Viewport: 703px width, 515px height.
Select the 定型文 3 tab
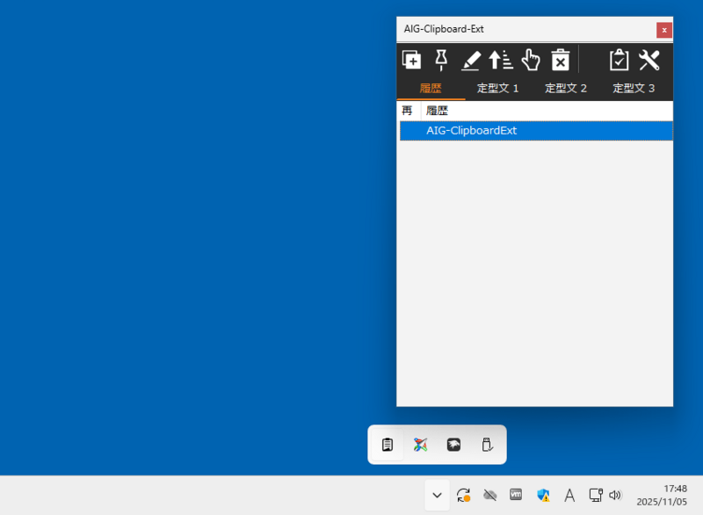pos(634,88)
